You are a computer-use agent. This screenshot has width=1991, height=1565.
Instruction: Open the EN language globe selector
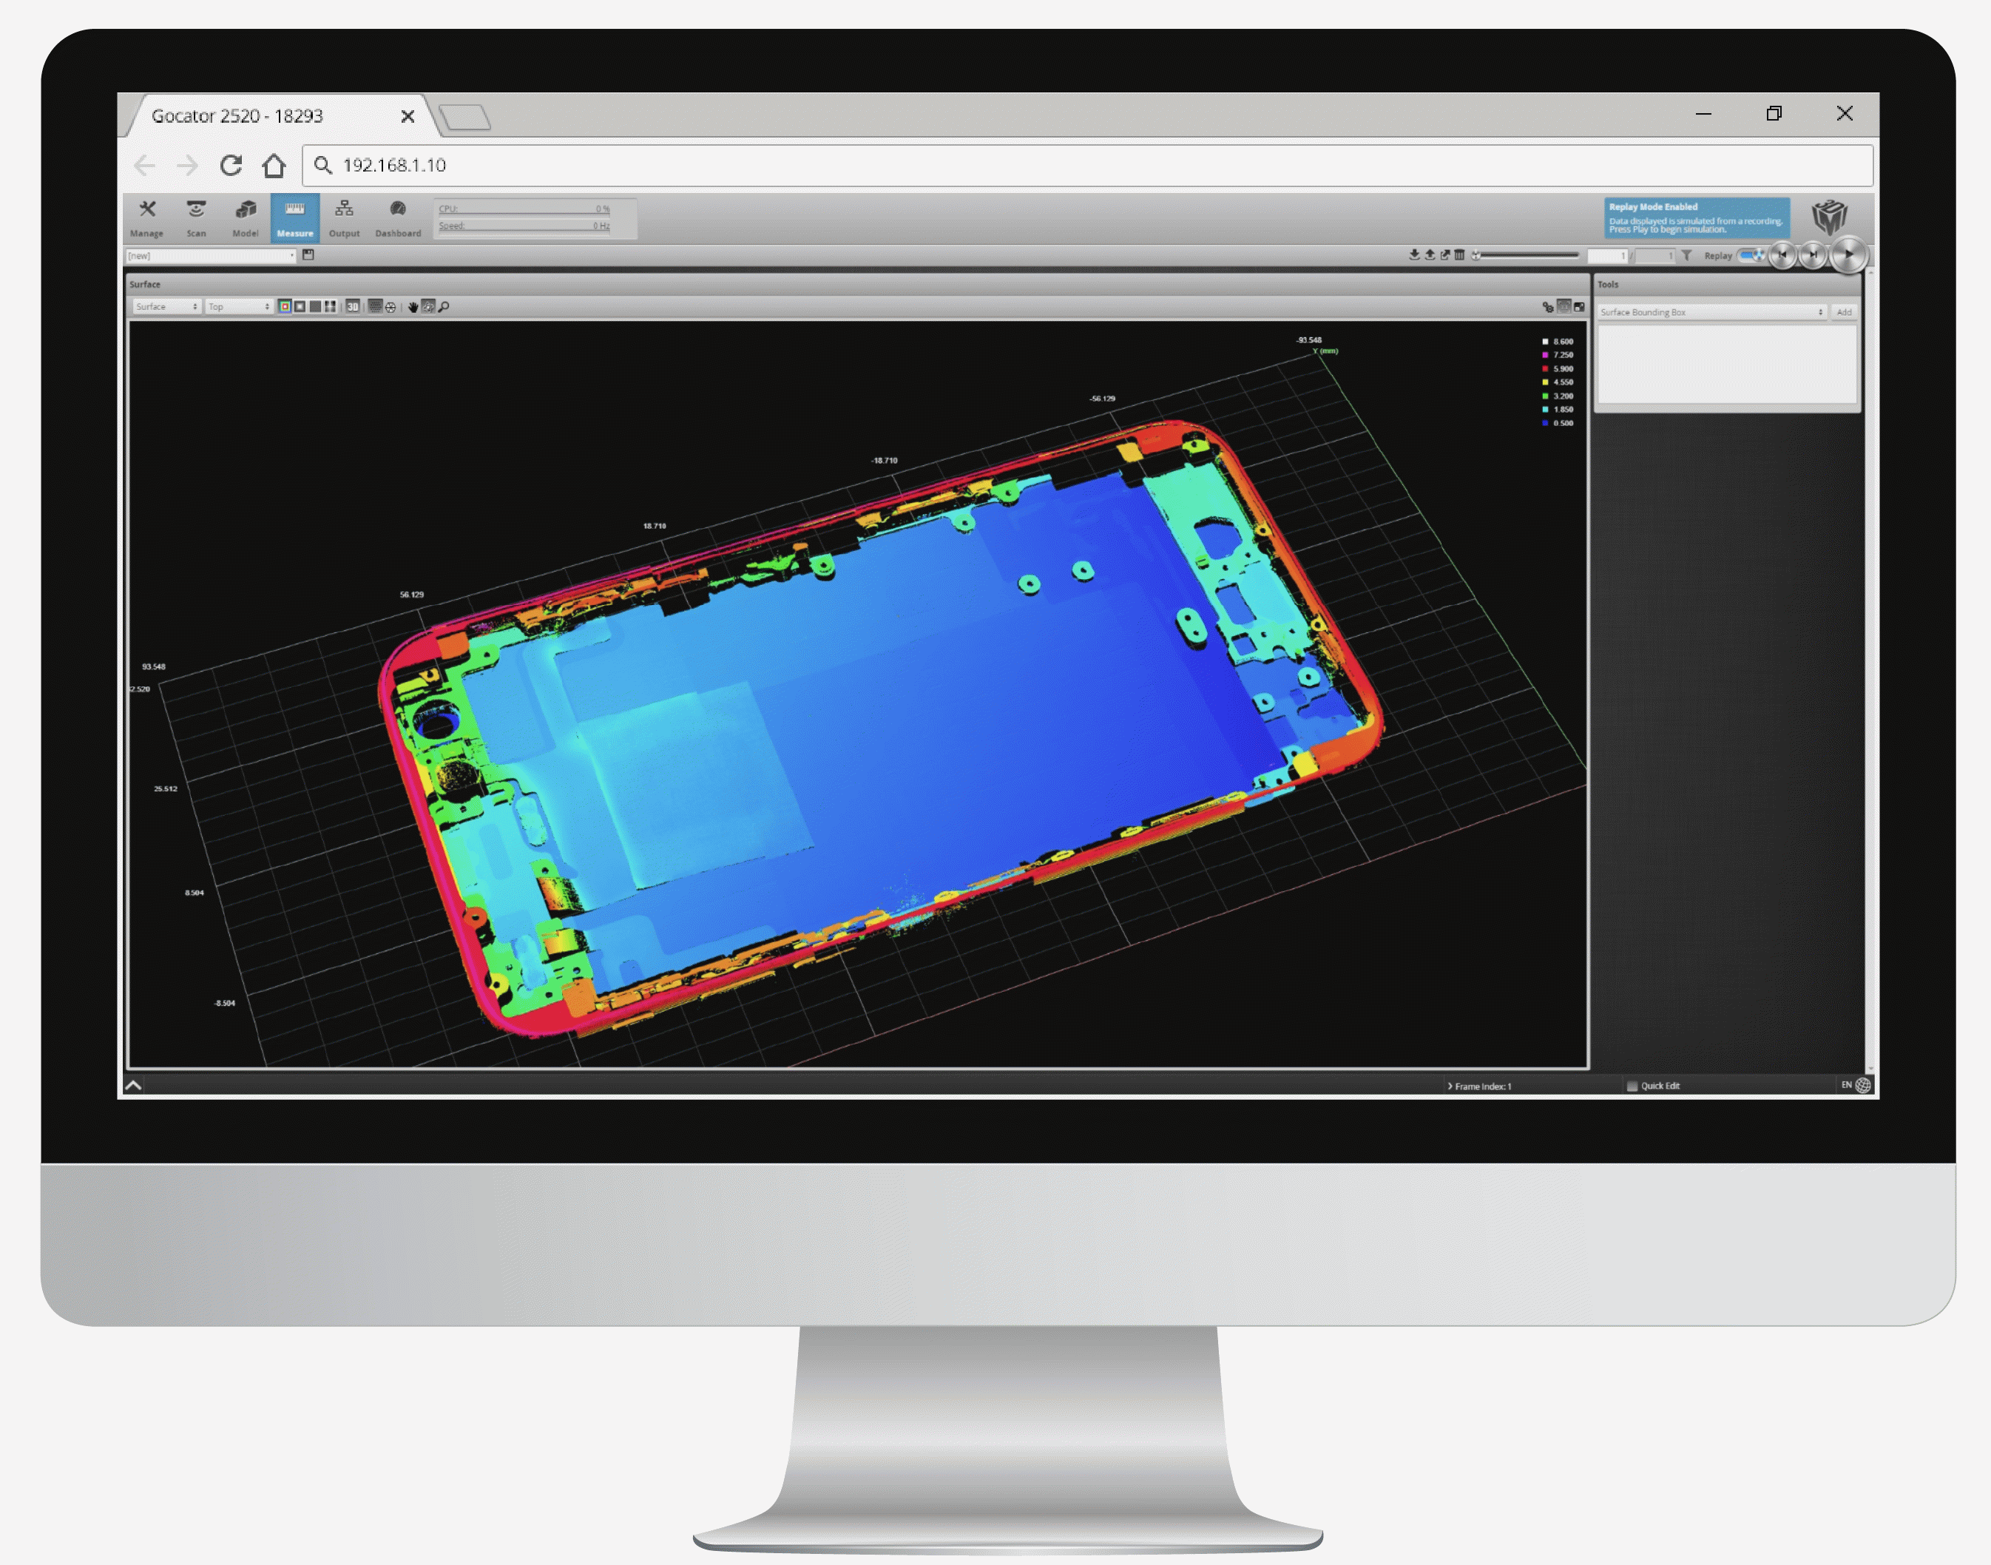tap(1857, 1085)
